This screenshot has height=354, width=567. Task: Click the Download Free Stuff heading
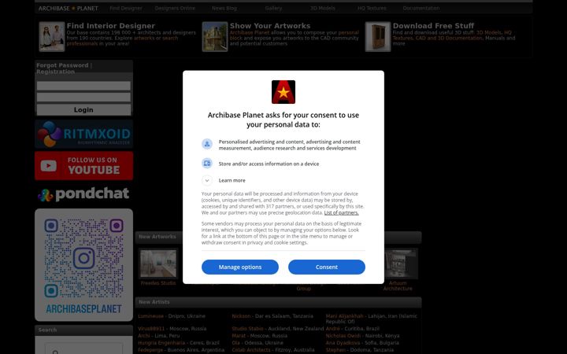pyautogui.click(x=433, y=26)
